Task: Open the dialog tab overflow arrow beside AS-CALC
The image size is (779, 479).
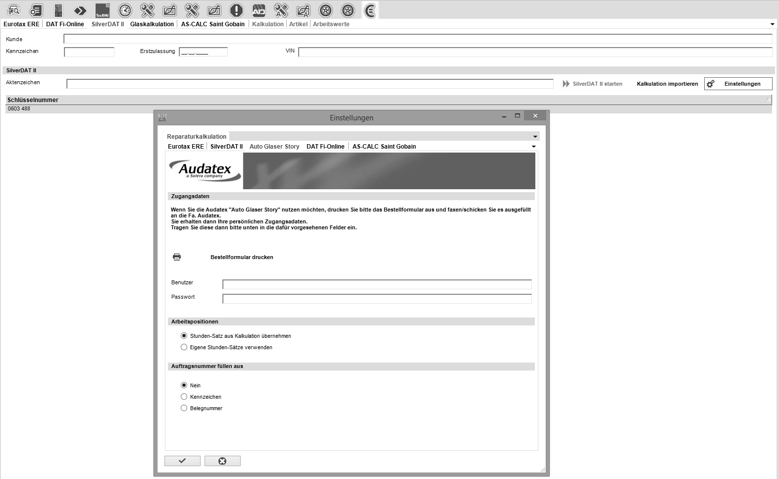Action: 533,147
